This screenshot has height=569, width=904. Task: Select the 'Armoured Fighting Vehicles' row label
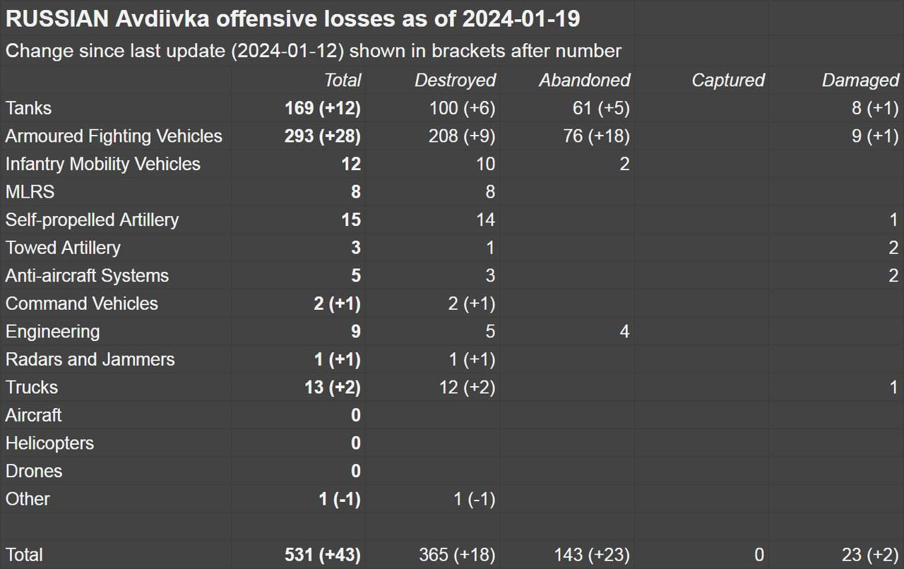114,136
